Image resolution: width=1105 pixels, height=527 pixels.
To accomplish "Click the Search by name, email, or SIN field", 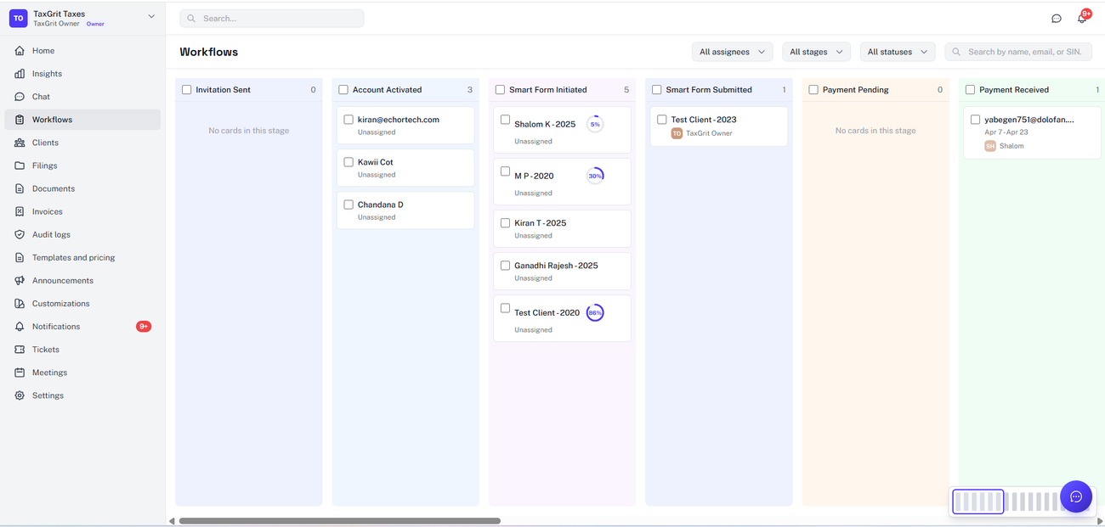I will click(1018, 52).
